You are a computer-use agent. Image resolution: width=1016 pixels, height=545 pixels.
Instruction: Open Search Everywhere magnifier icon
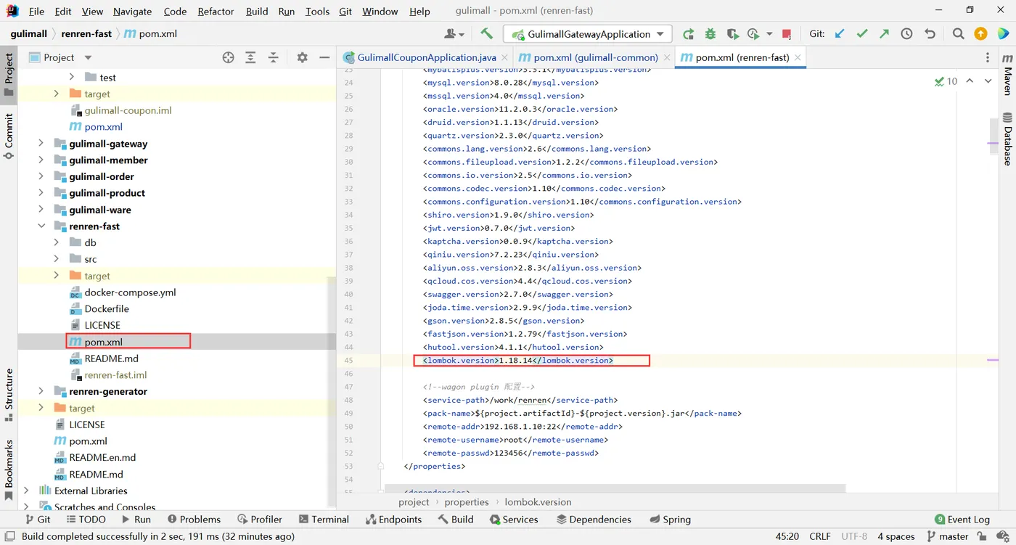tap(959, 34)
